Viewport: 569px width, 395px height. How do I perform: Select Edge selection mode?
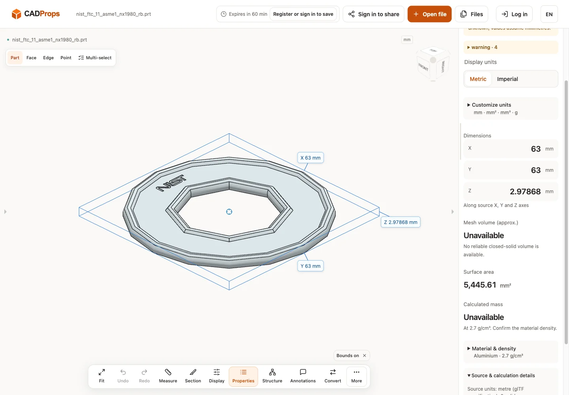[x=48, y=58]
